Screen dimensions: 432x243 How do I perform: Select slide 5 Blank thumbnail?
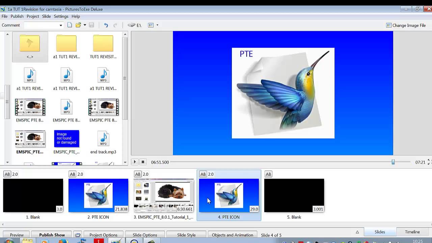coord(294,195)
